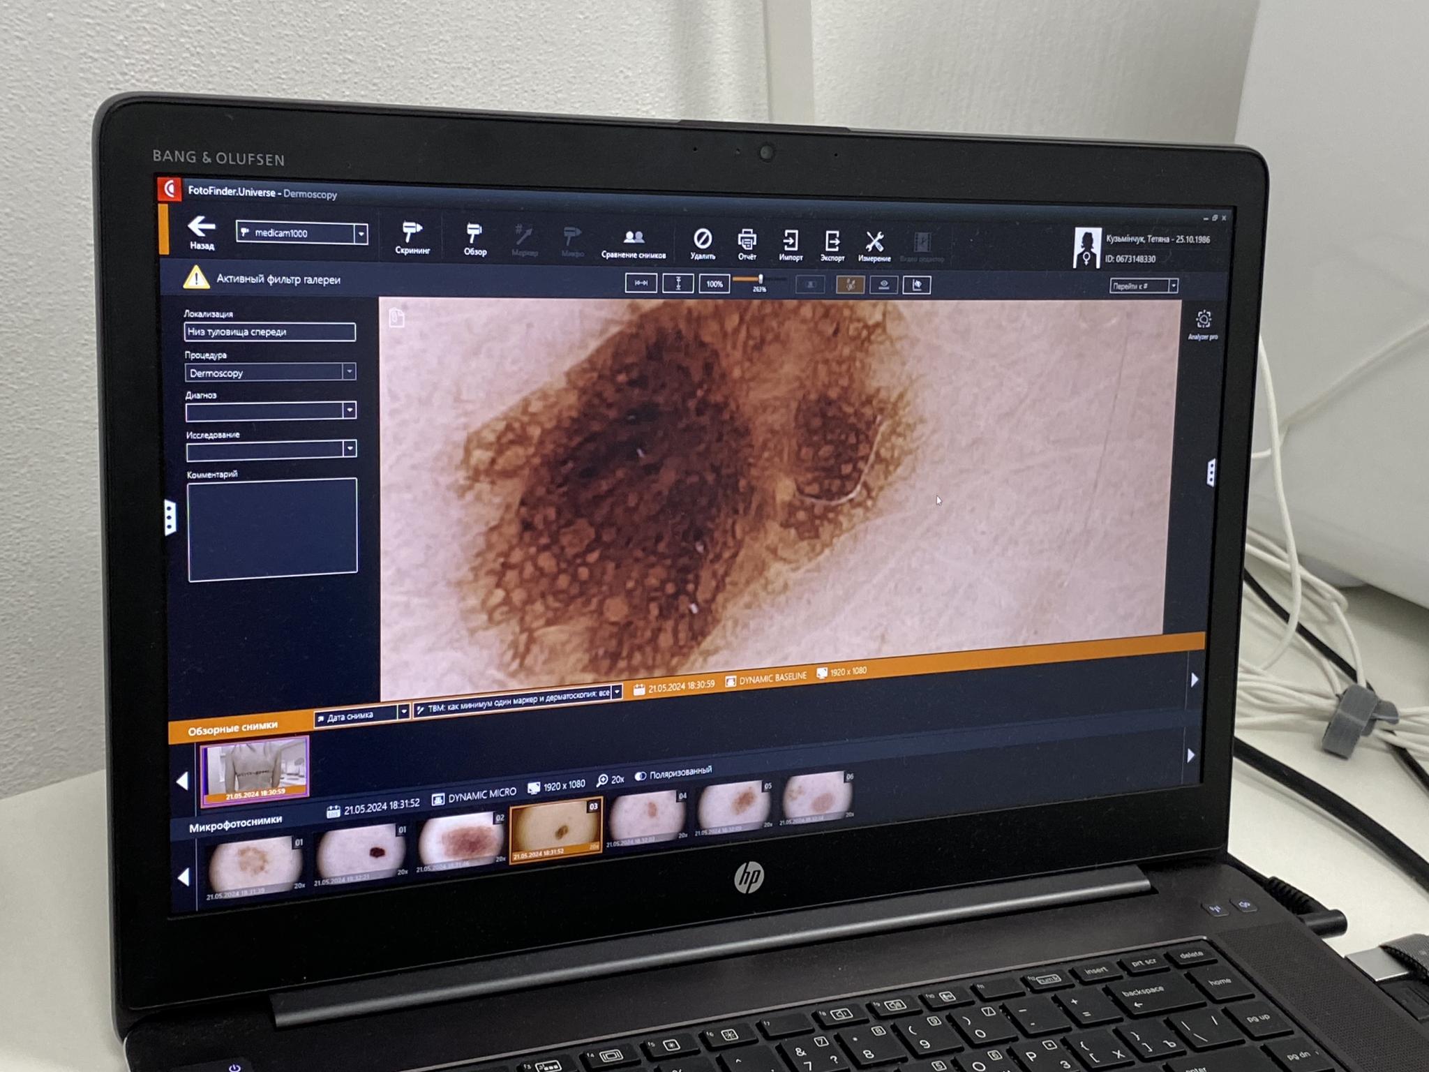Toggle the fit-to-height view button

678,283
